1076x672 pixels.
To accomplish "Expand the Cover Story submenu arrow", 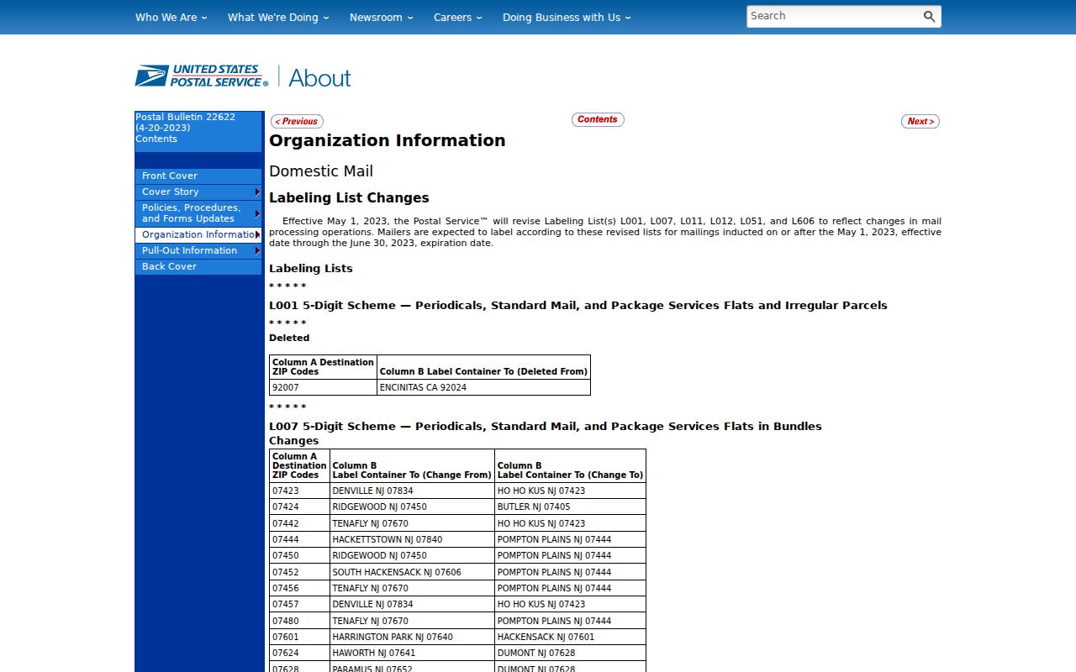I will click(x=257, y=192).
